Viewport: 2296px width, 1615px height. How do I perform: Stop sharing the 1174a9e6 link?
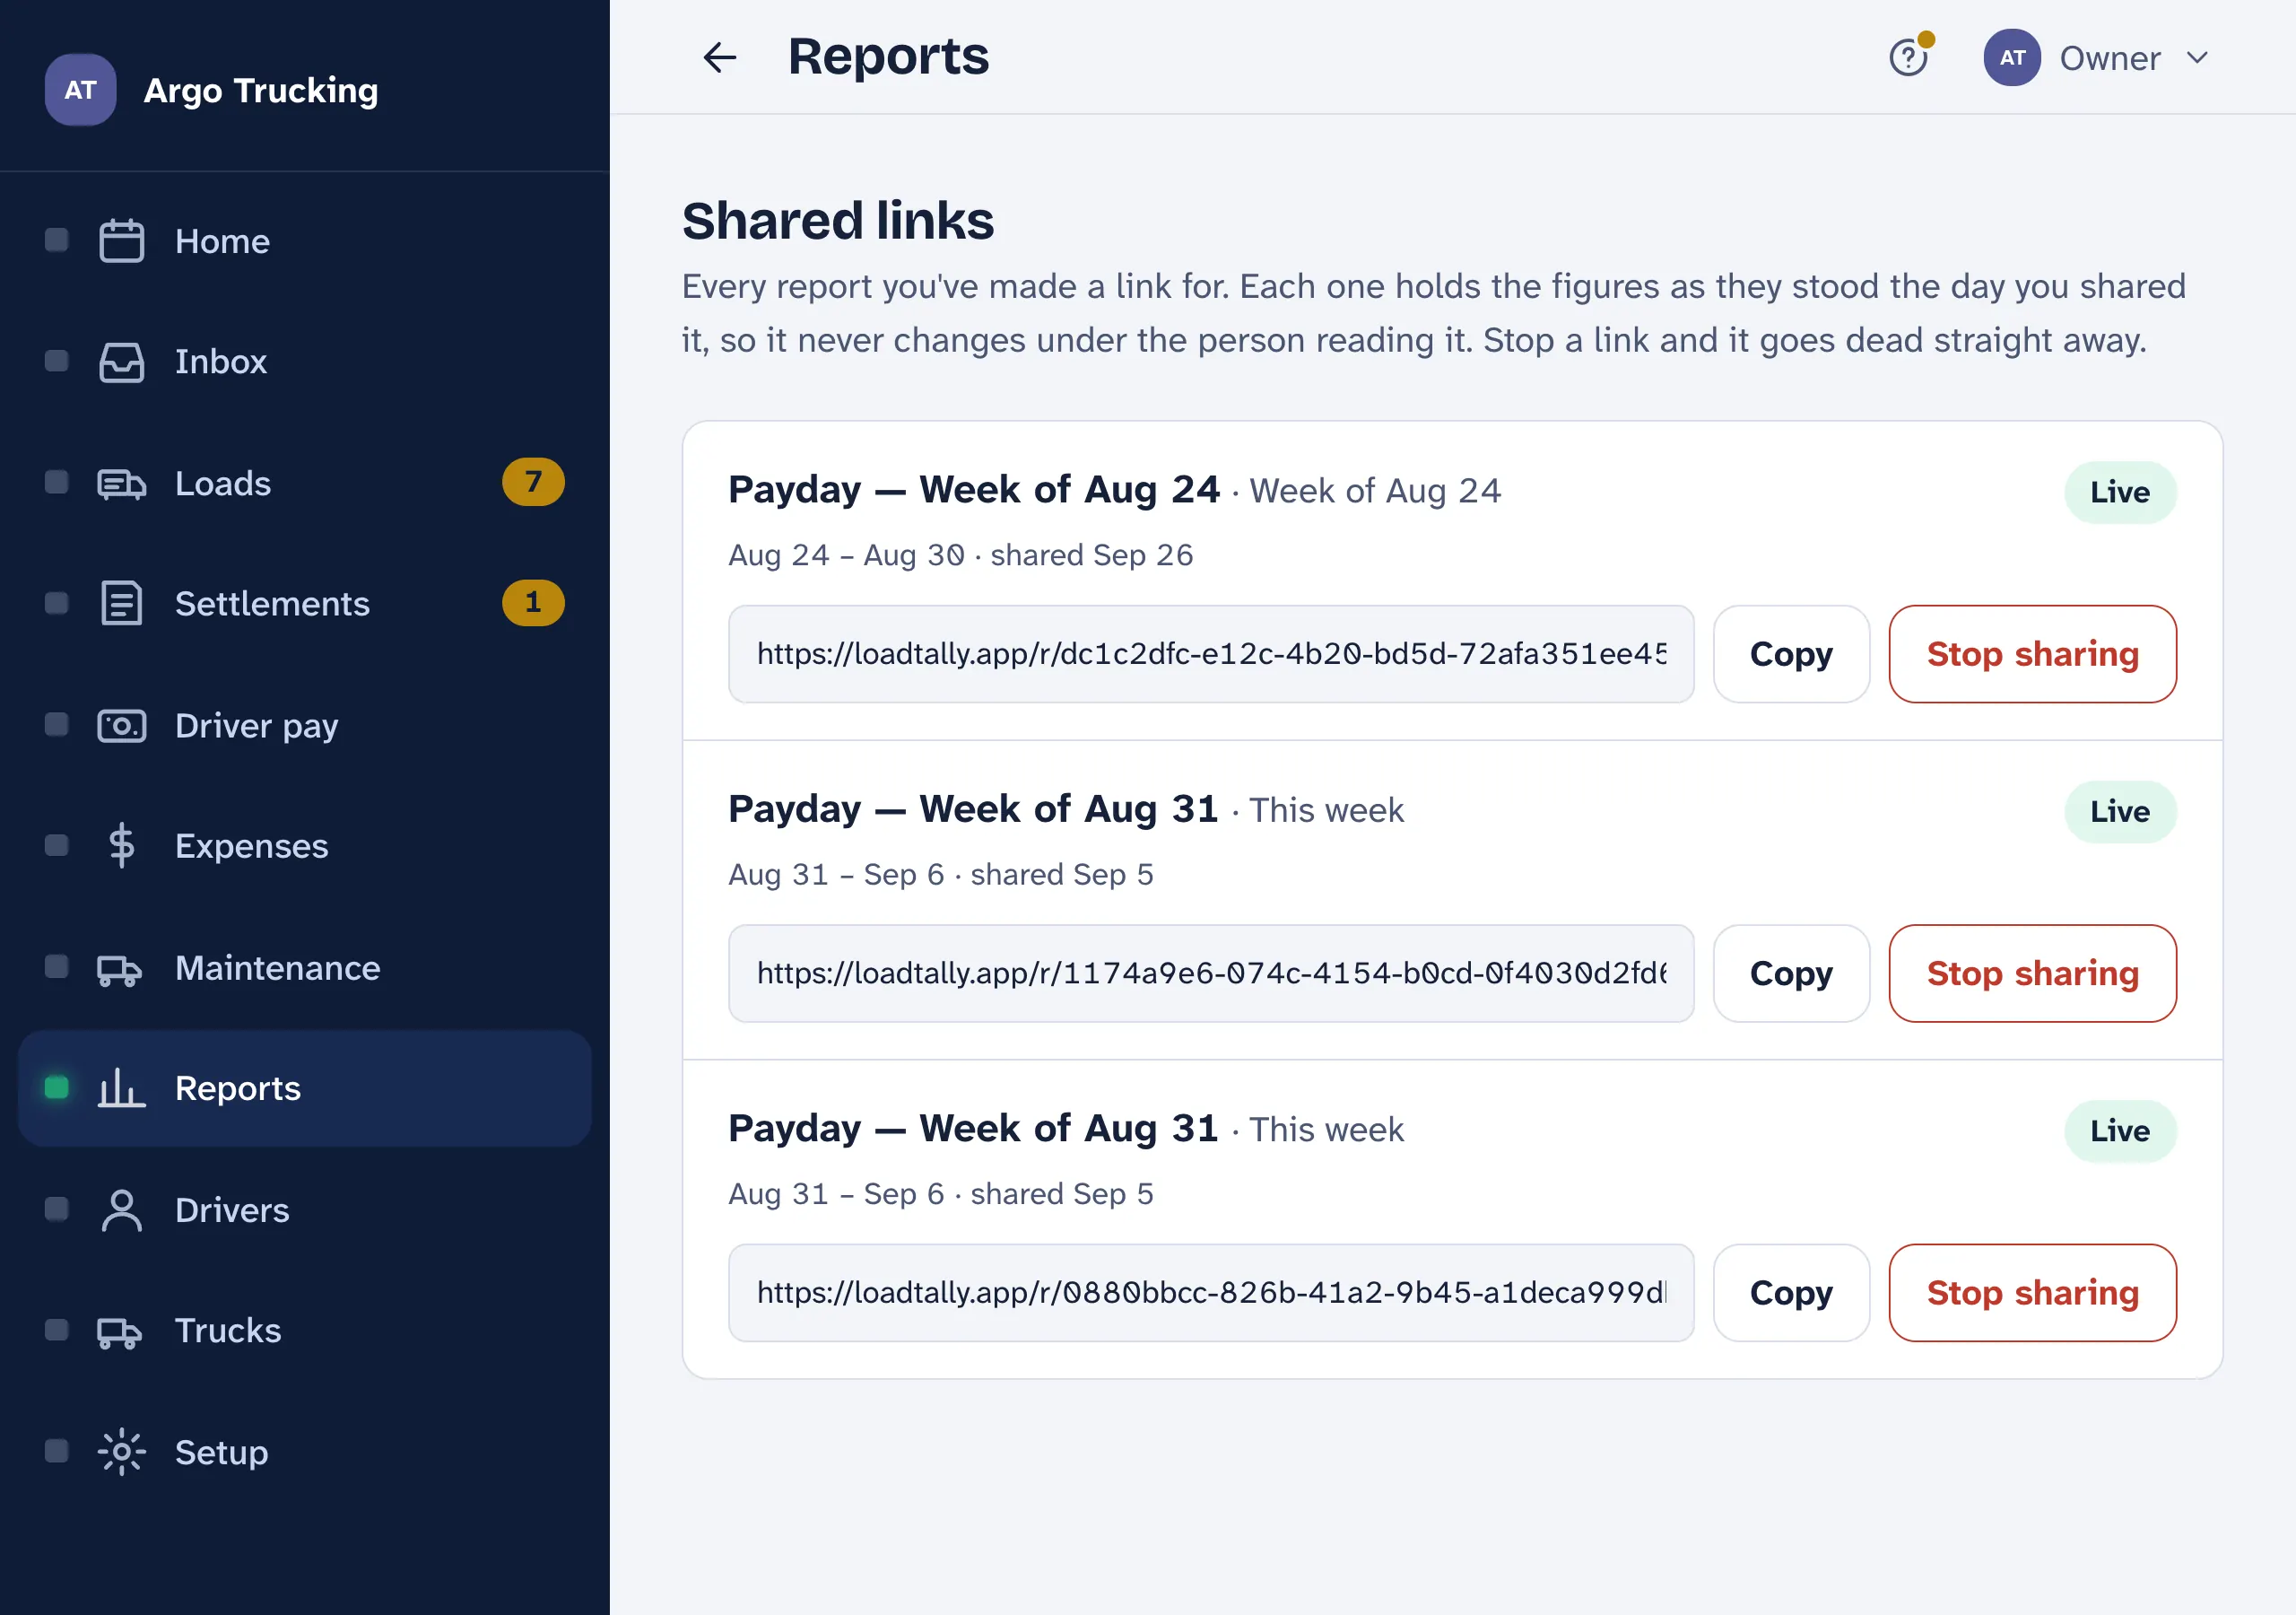pyautogui.click(x=2032, y=973)
